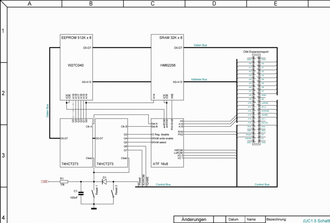The height and width of the screenshot is (223, 330).
Task: Select the HM62256 part label
Action: [x=168, y=65]
